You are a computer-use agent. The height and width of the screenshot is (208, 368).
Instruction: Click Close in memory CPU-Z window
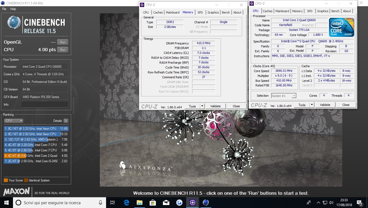(x=236, y=106)
